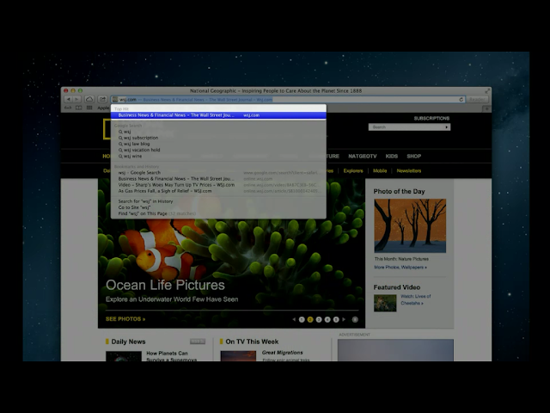Go forward with Safari's forward arrow
This screenshot has height=413, width=550.
(x=77, y=100)
